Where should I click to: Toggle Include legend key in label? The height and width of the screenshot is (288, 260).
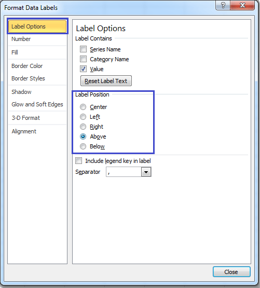click(x=79, y=161)
